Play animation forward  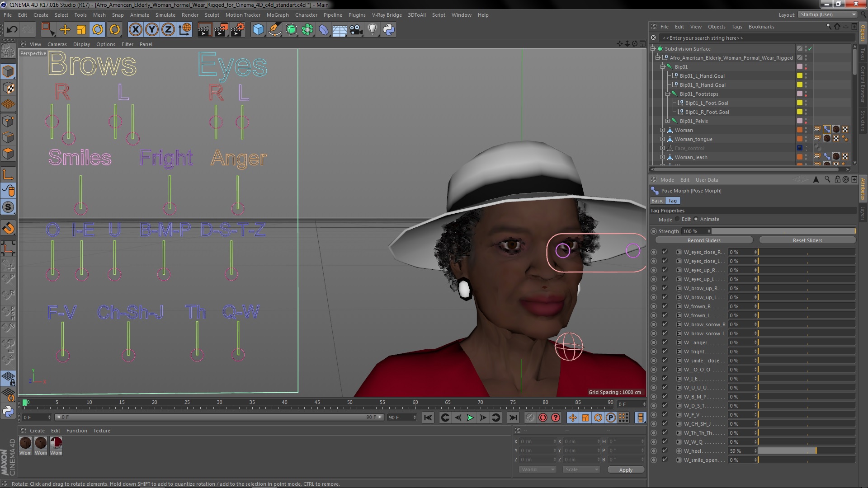pos(470,418)
